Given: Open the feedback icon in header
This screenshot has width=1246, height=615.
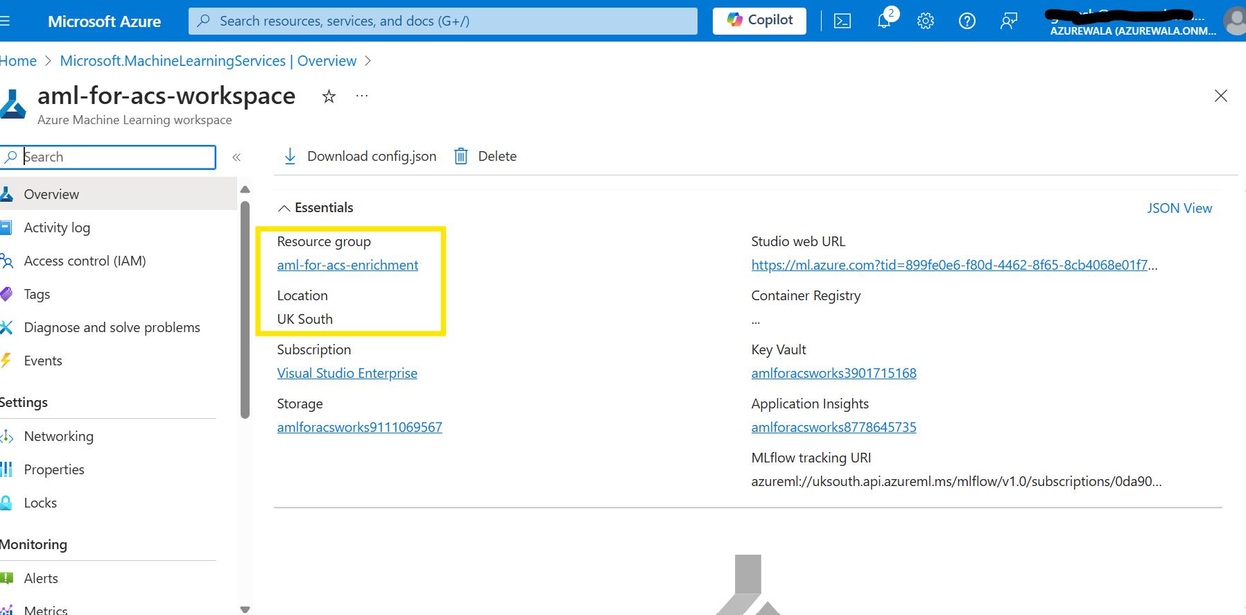Looking at the screenshot, I should pyautogui.click(x=1009, y=21).
